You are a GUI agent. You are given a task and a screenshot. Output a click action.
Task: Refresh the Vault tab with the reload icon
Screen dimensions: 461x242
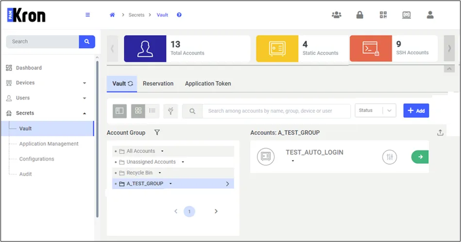coord(131,84)
